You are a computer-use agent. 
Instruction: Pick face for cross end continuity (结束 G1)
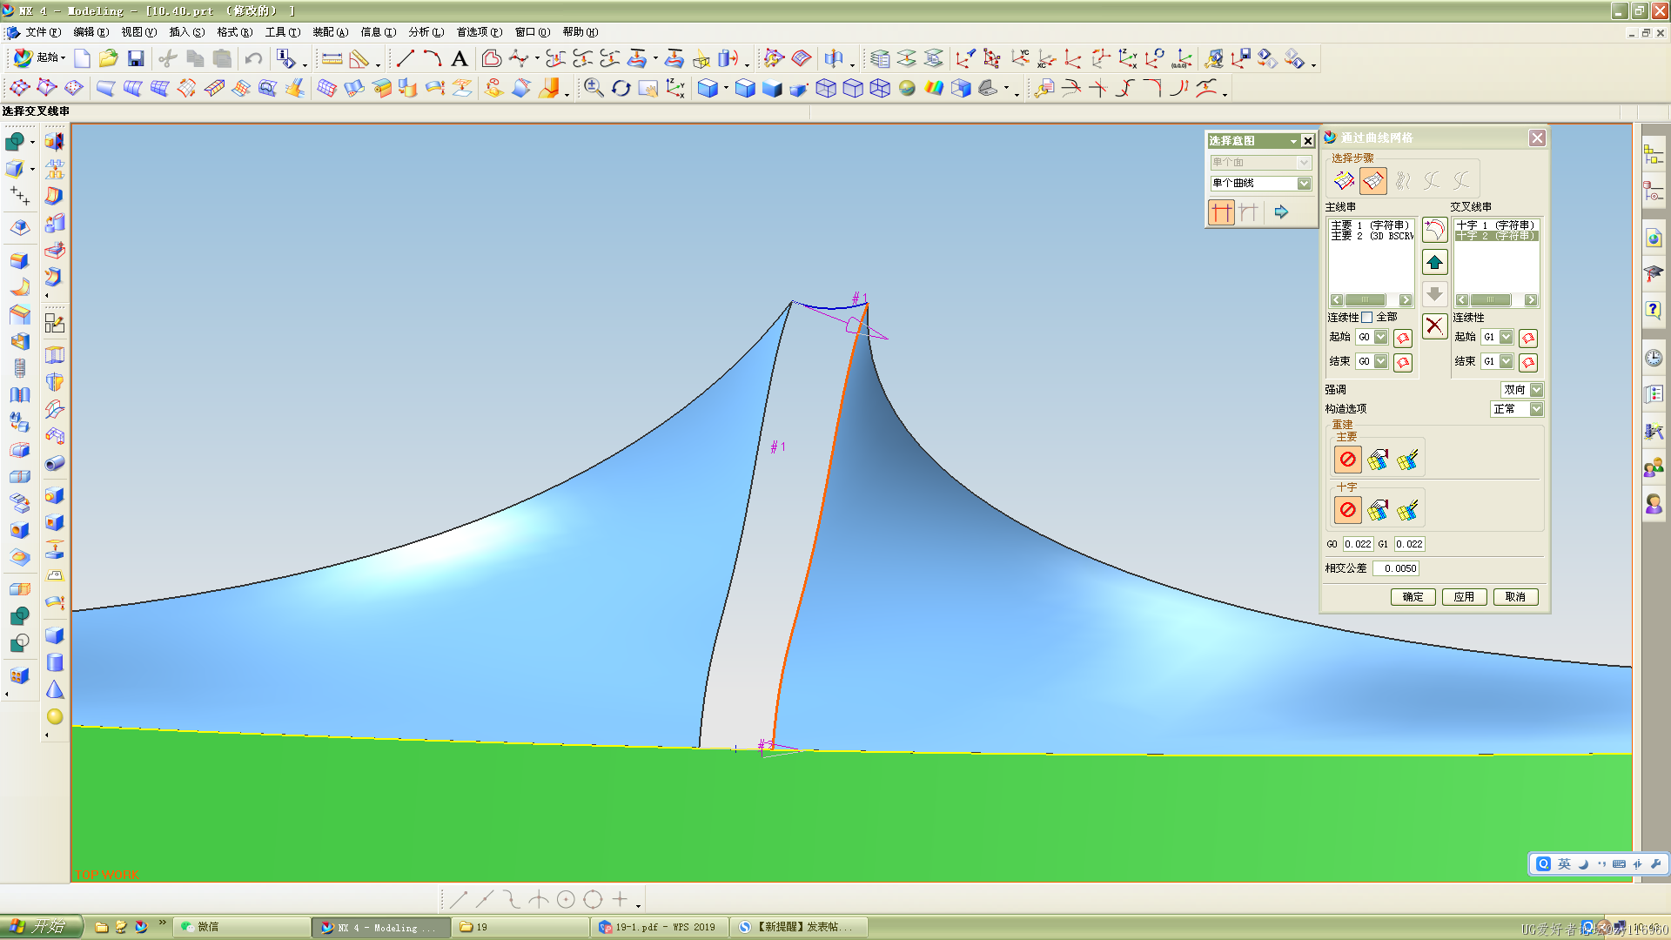click(x=1528, y=362)
